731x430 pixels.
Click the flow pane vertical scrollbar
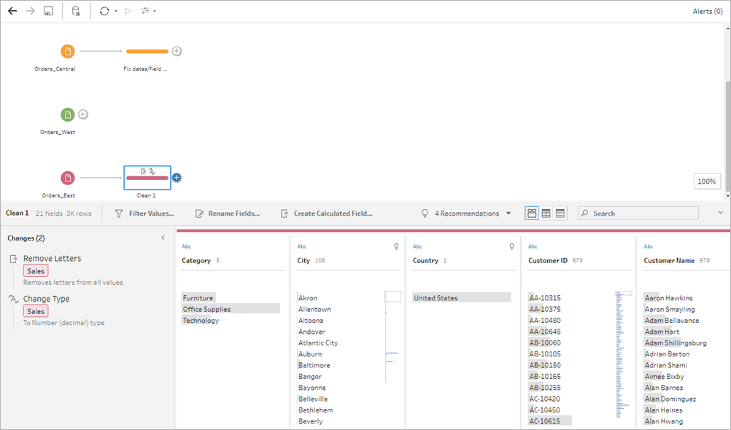click(x=728, y=135)
